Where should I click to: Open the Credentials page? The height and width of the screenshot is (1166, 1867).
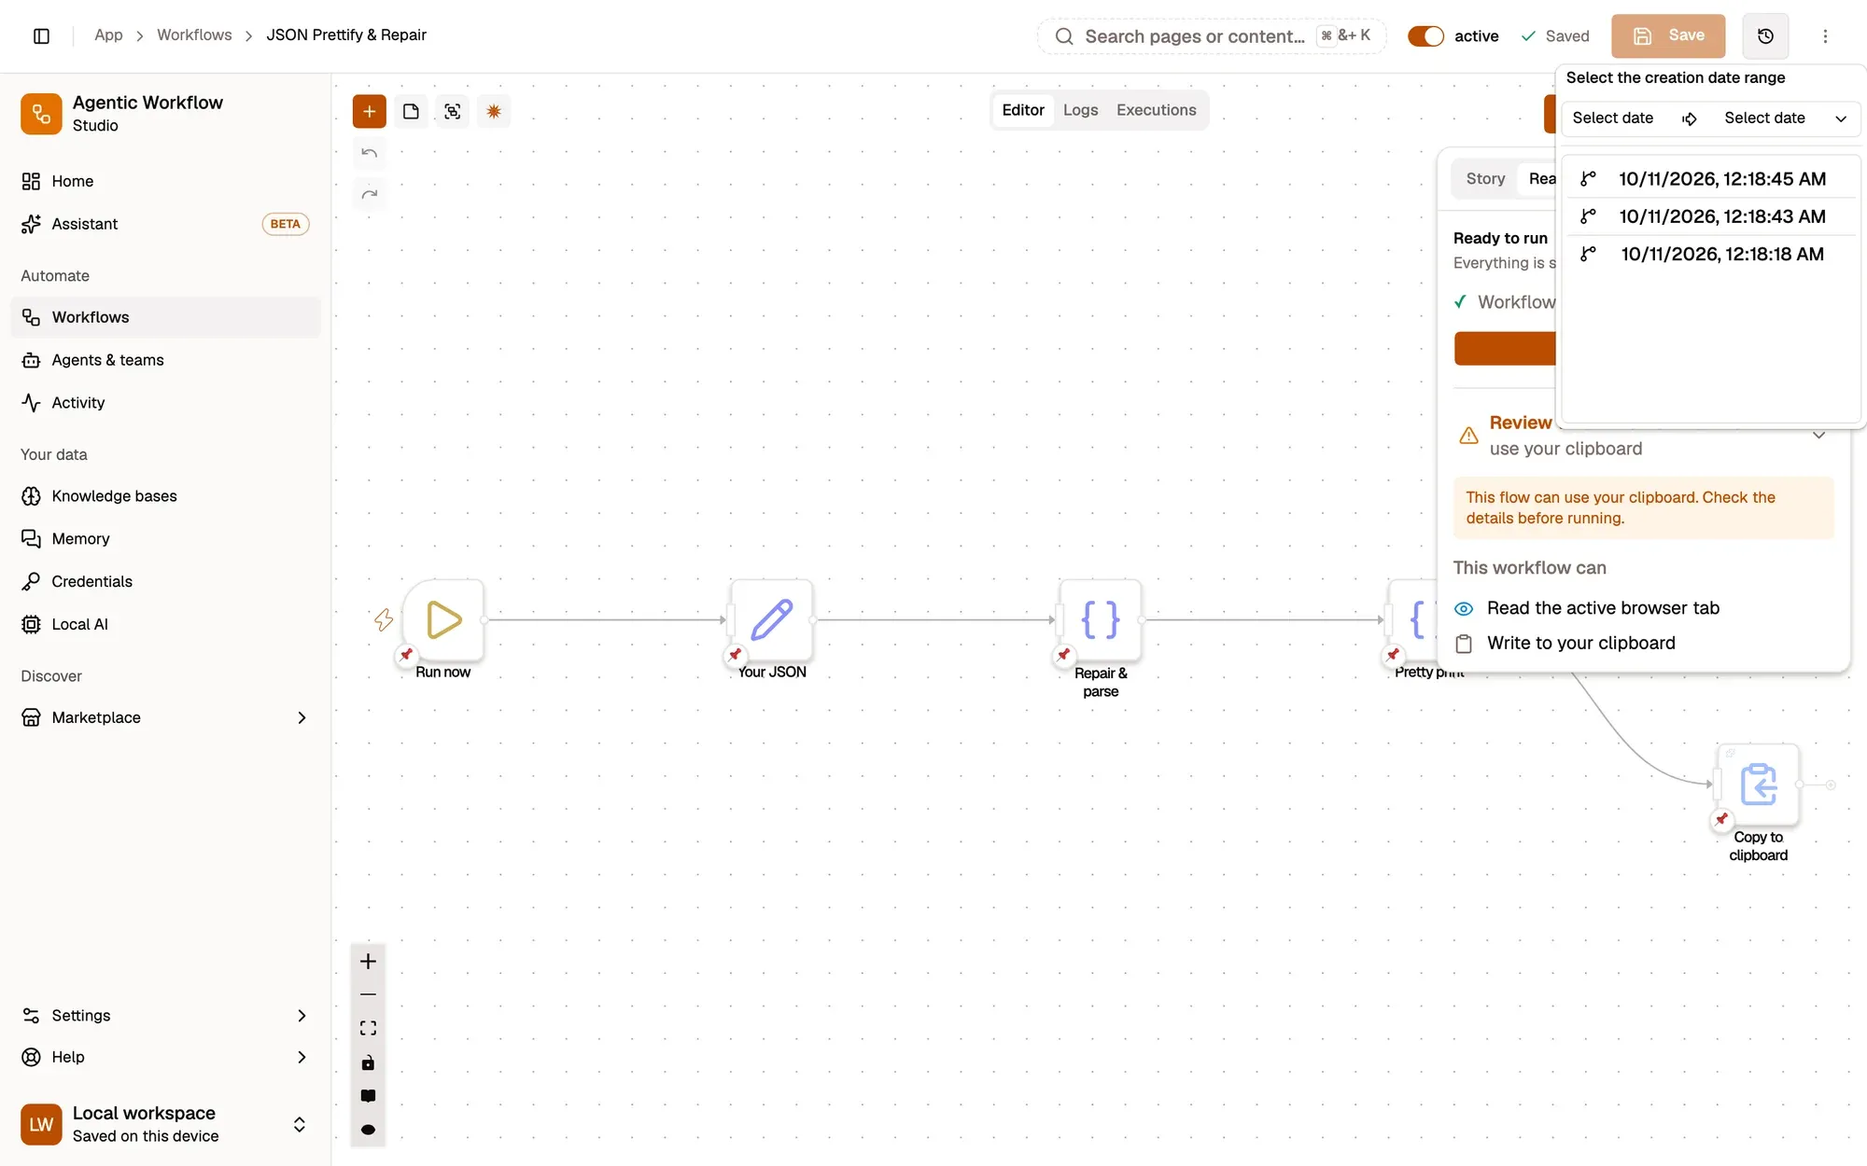pos(165,582)
